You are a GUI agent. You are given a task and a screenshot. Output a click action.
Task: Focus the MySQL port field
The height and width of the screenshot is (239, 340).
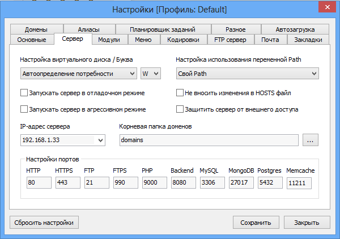pyautogui.click(x=211, y=183)
